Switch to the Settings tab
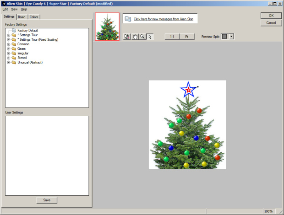The image size is (284, 215). (x=9, y=16)
